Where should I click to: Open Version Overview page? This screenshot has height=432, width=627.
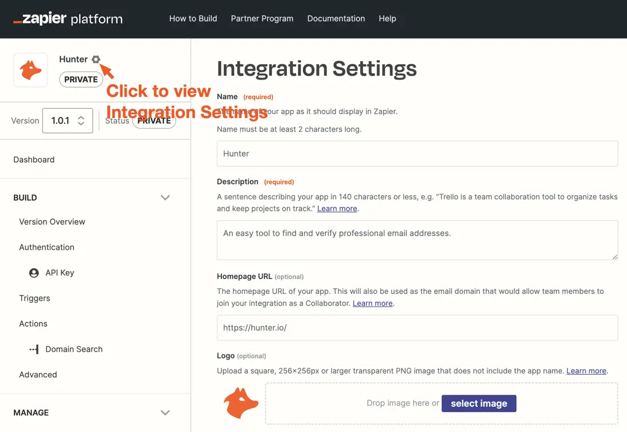(52, 222)
